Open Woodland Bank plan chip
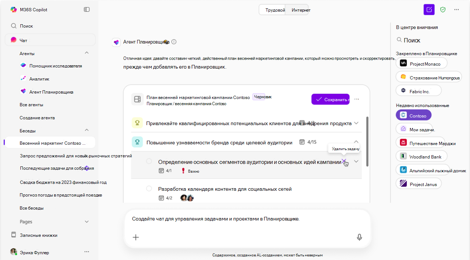This screenshot has height=260, width=470. 421,156
